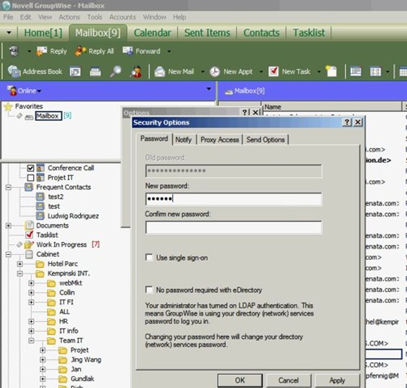
Task: Check the Projet IT checkbox
Action: [x=31, y=178]
